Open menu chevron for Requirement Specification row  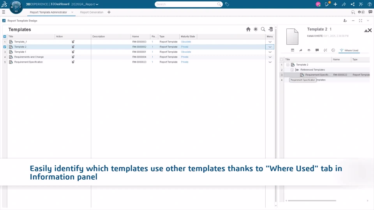click(x=270, y=62)
